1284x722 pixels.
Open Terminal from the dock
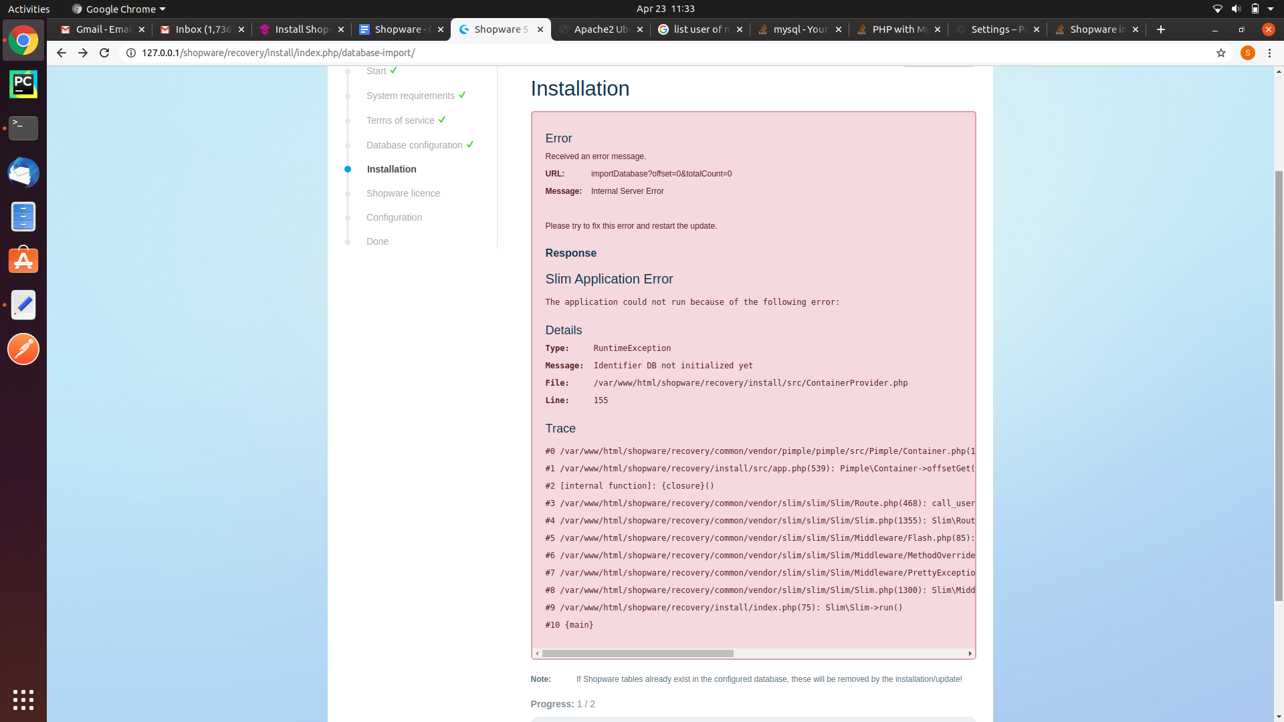pos(23,128)
